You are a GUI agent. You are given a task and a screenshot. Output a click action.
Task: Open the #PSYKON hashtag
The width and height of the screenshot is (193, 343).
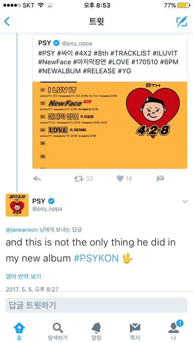96,258
